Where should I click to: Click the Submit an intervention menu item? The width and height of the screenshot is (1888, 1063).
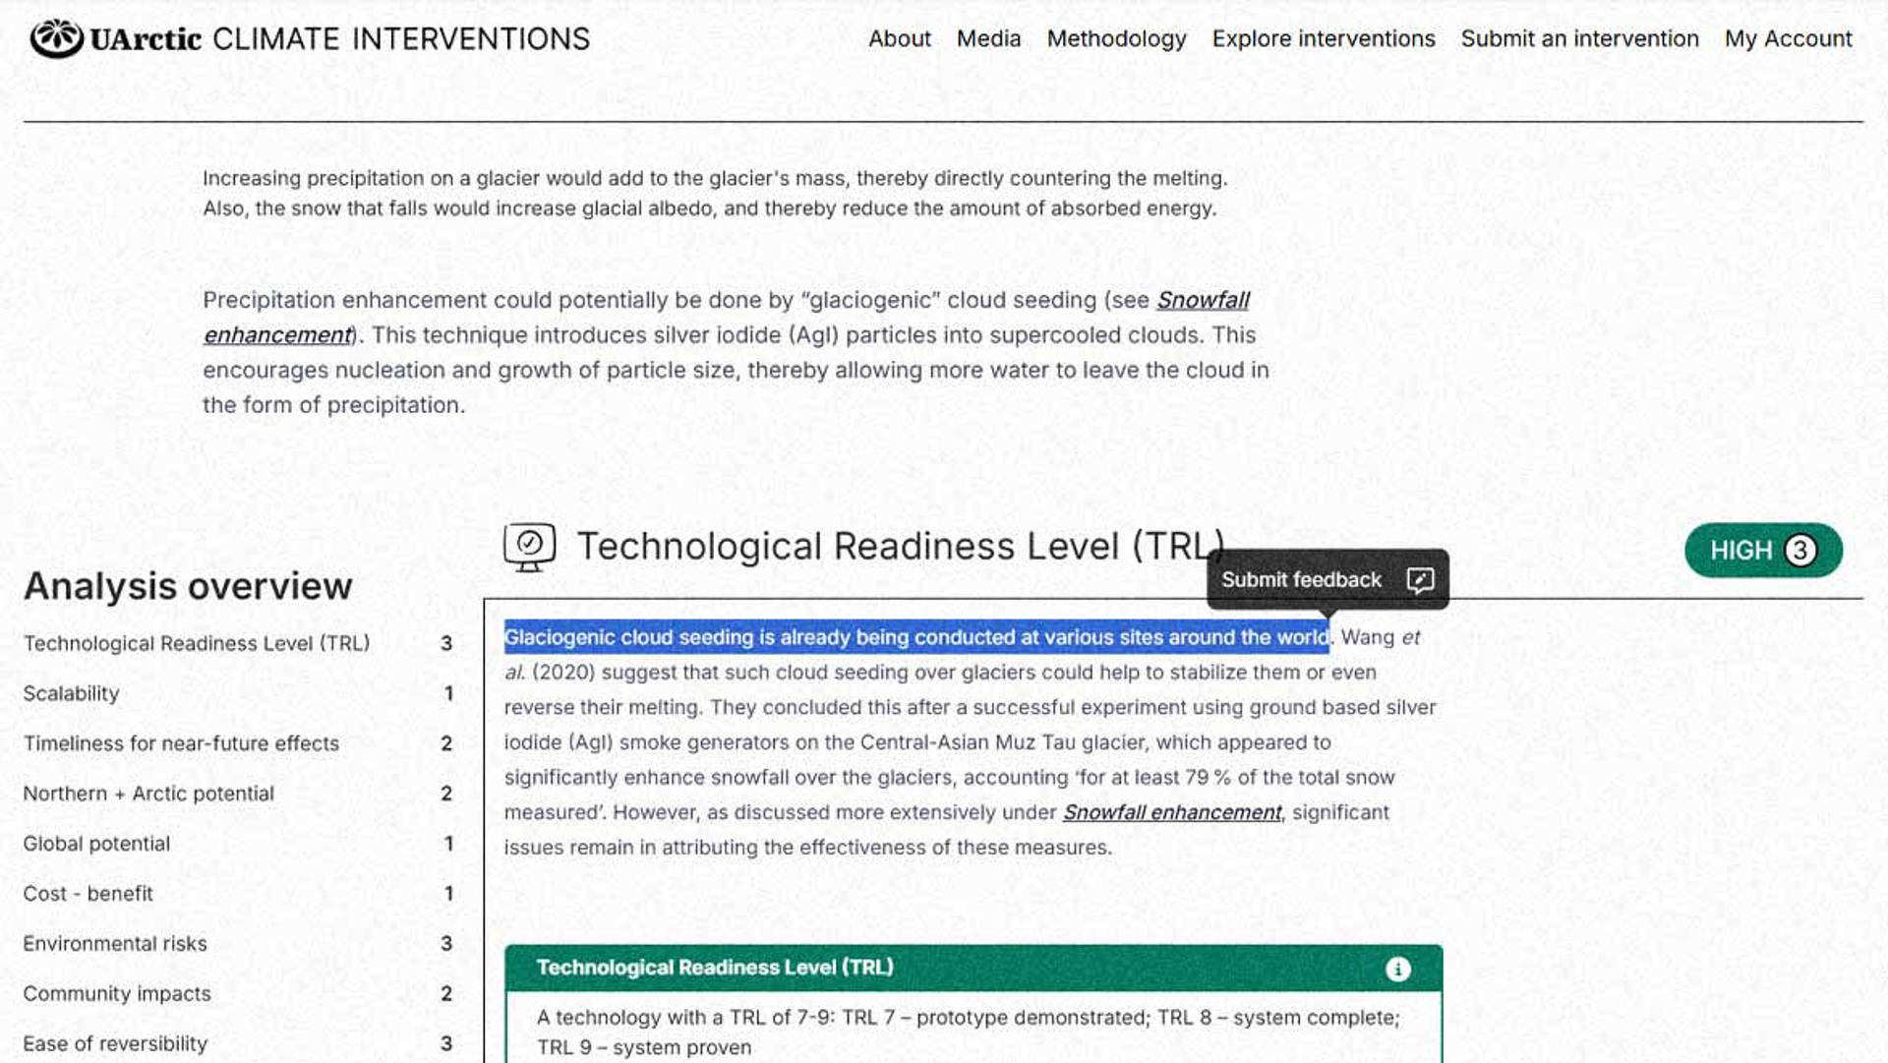point(1579,37)
